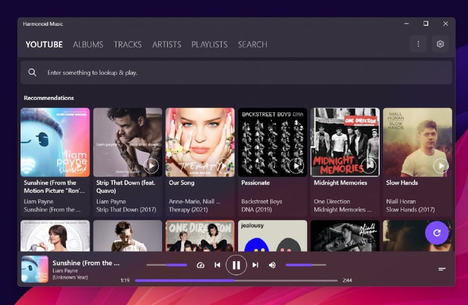
Task: Click the '(Unknown Year)' label
Action: pos(70,278)
